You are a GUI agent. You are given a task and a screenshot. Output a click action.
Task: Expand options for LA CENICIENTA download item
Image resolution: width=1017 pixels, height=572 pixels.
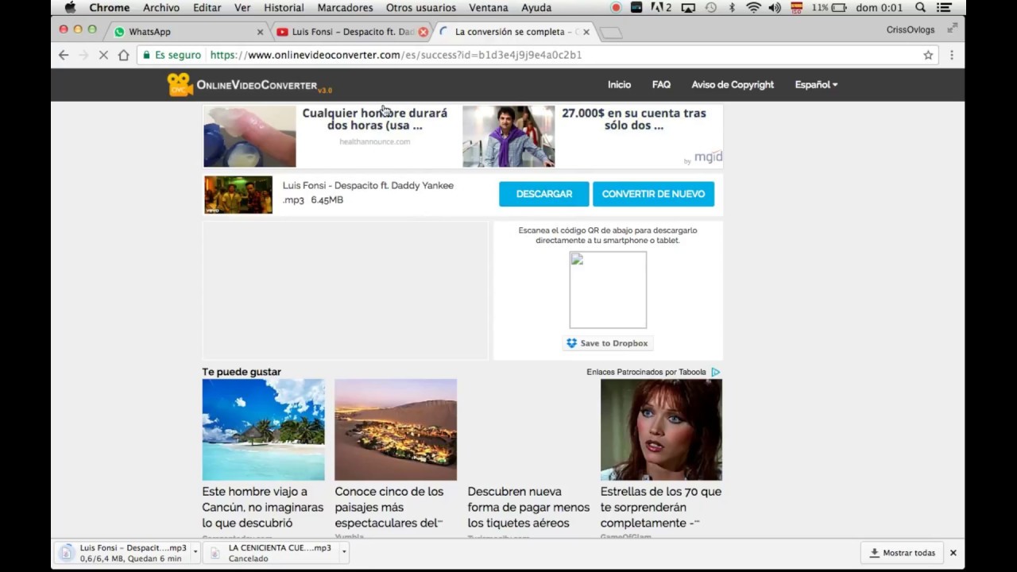pos(344,552)
